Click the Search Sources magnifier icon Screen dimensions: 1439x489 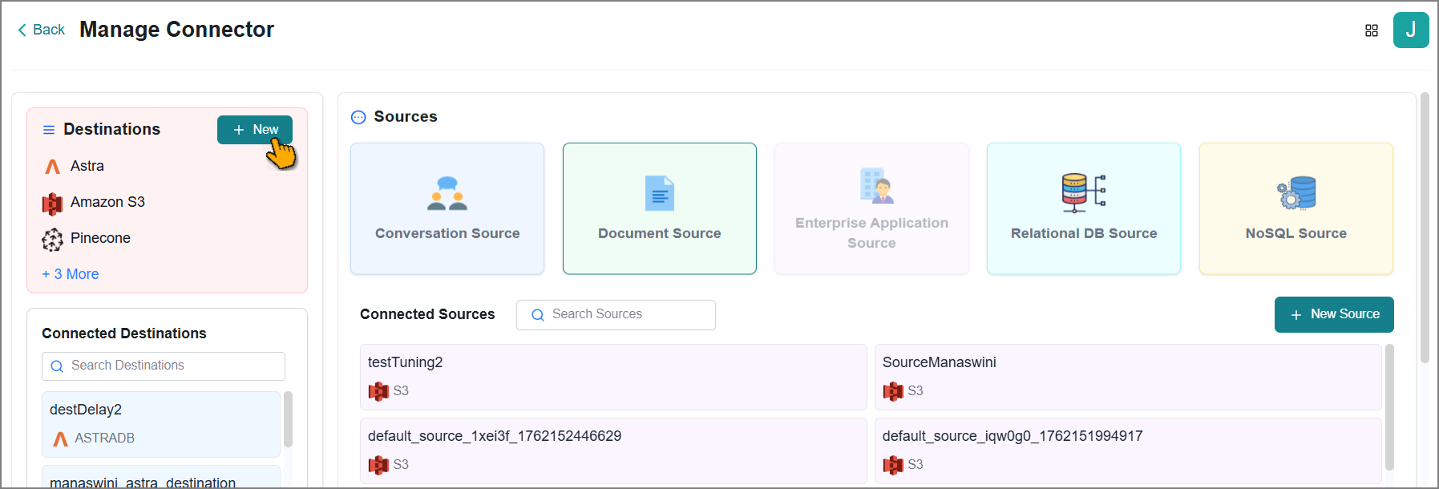[x=538, y=315]
